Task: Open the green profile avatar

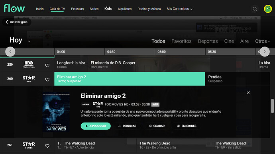Action: tap(268, 9)
